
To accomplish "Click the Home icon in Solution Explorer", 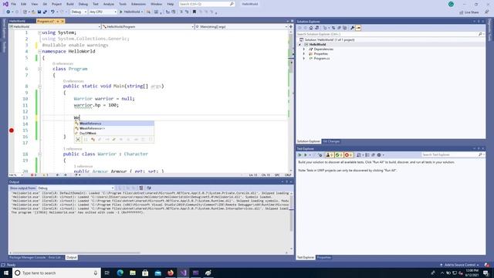I will coord(311,28).
